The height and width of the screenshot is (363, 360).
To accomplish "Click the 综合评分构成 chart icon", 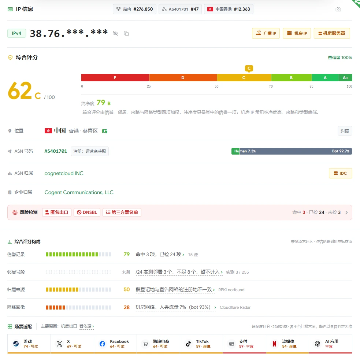I will click(x=10, y=242).
